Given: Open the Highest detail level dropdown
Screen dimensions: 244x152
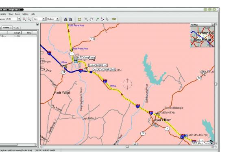Looking at the screenshot, I should 58,19.
